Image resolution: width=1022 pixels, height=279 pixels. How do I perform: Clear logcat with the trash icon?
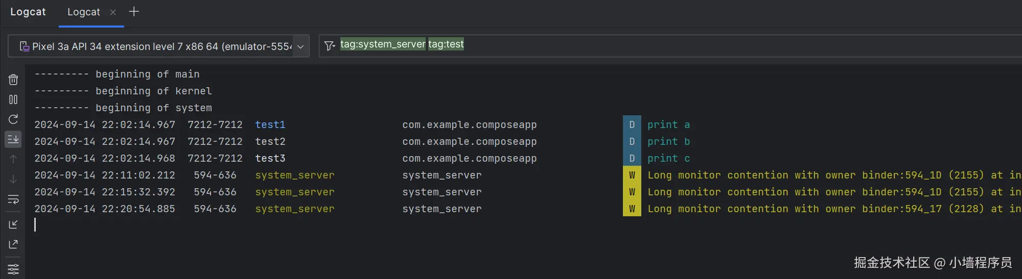coord(13,80)
